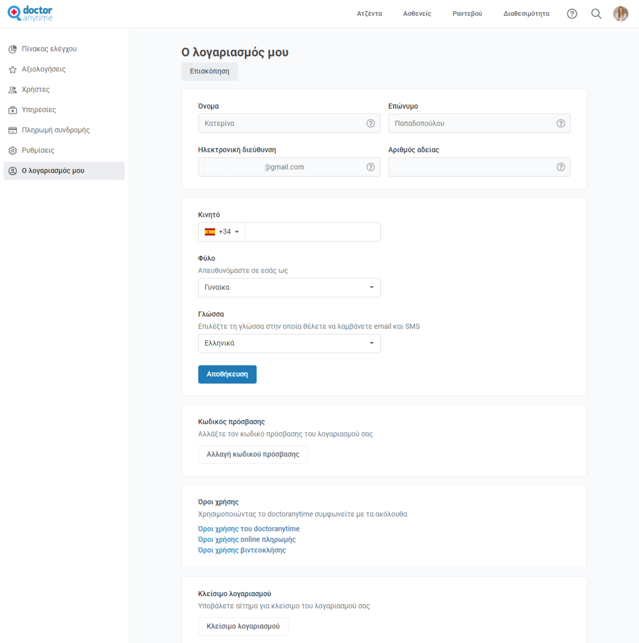Open Διαθεσιμότητα in top navigation
The height and width of the screenshot is (643, 639).
click(526, 14)
